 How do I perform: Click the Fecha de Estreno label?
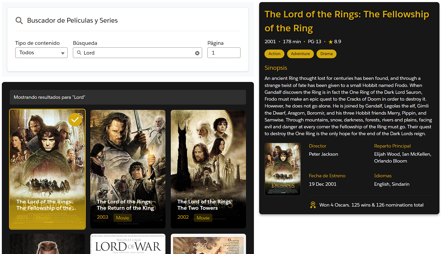[x=327, y=176]
